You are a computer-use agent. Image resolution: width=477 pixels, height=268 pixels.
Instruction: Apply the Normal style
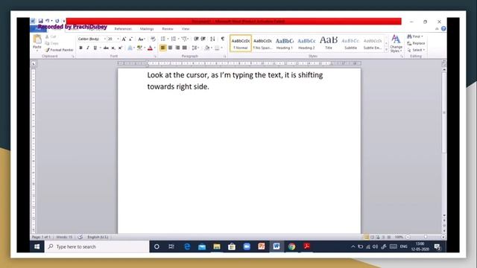pos(241,43)
